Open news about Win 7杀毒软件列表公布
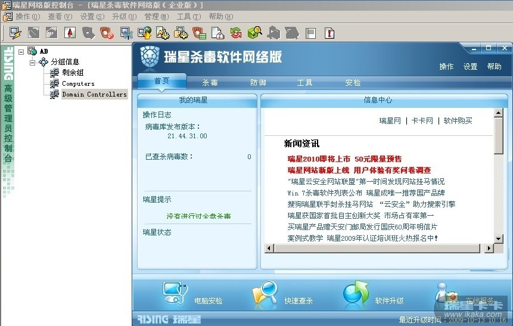The width and height of the screenshot is (513, 326). tap(366, 193)
